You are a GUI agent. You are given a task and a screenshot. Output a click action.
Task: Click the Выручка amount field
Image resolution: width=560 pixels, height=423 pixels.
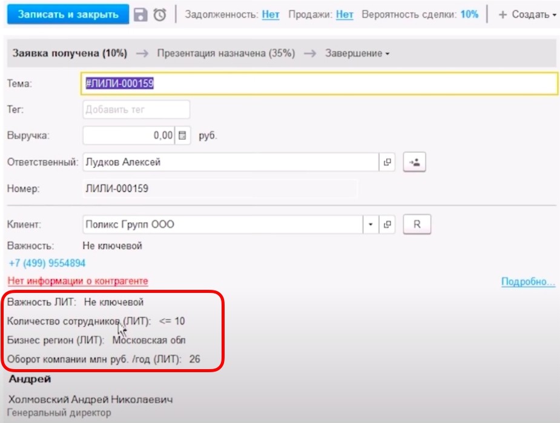(x=129, y=136)
